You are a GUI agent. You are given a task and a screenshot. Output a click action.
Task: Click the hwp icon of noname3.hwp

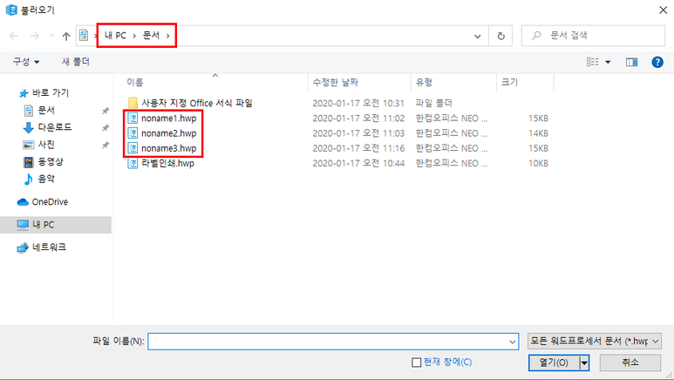[133, 148]
